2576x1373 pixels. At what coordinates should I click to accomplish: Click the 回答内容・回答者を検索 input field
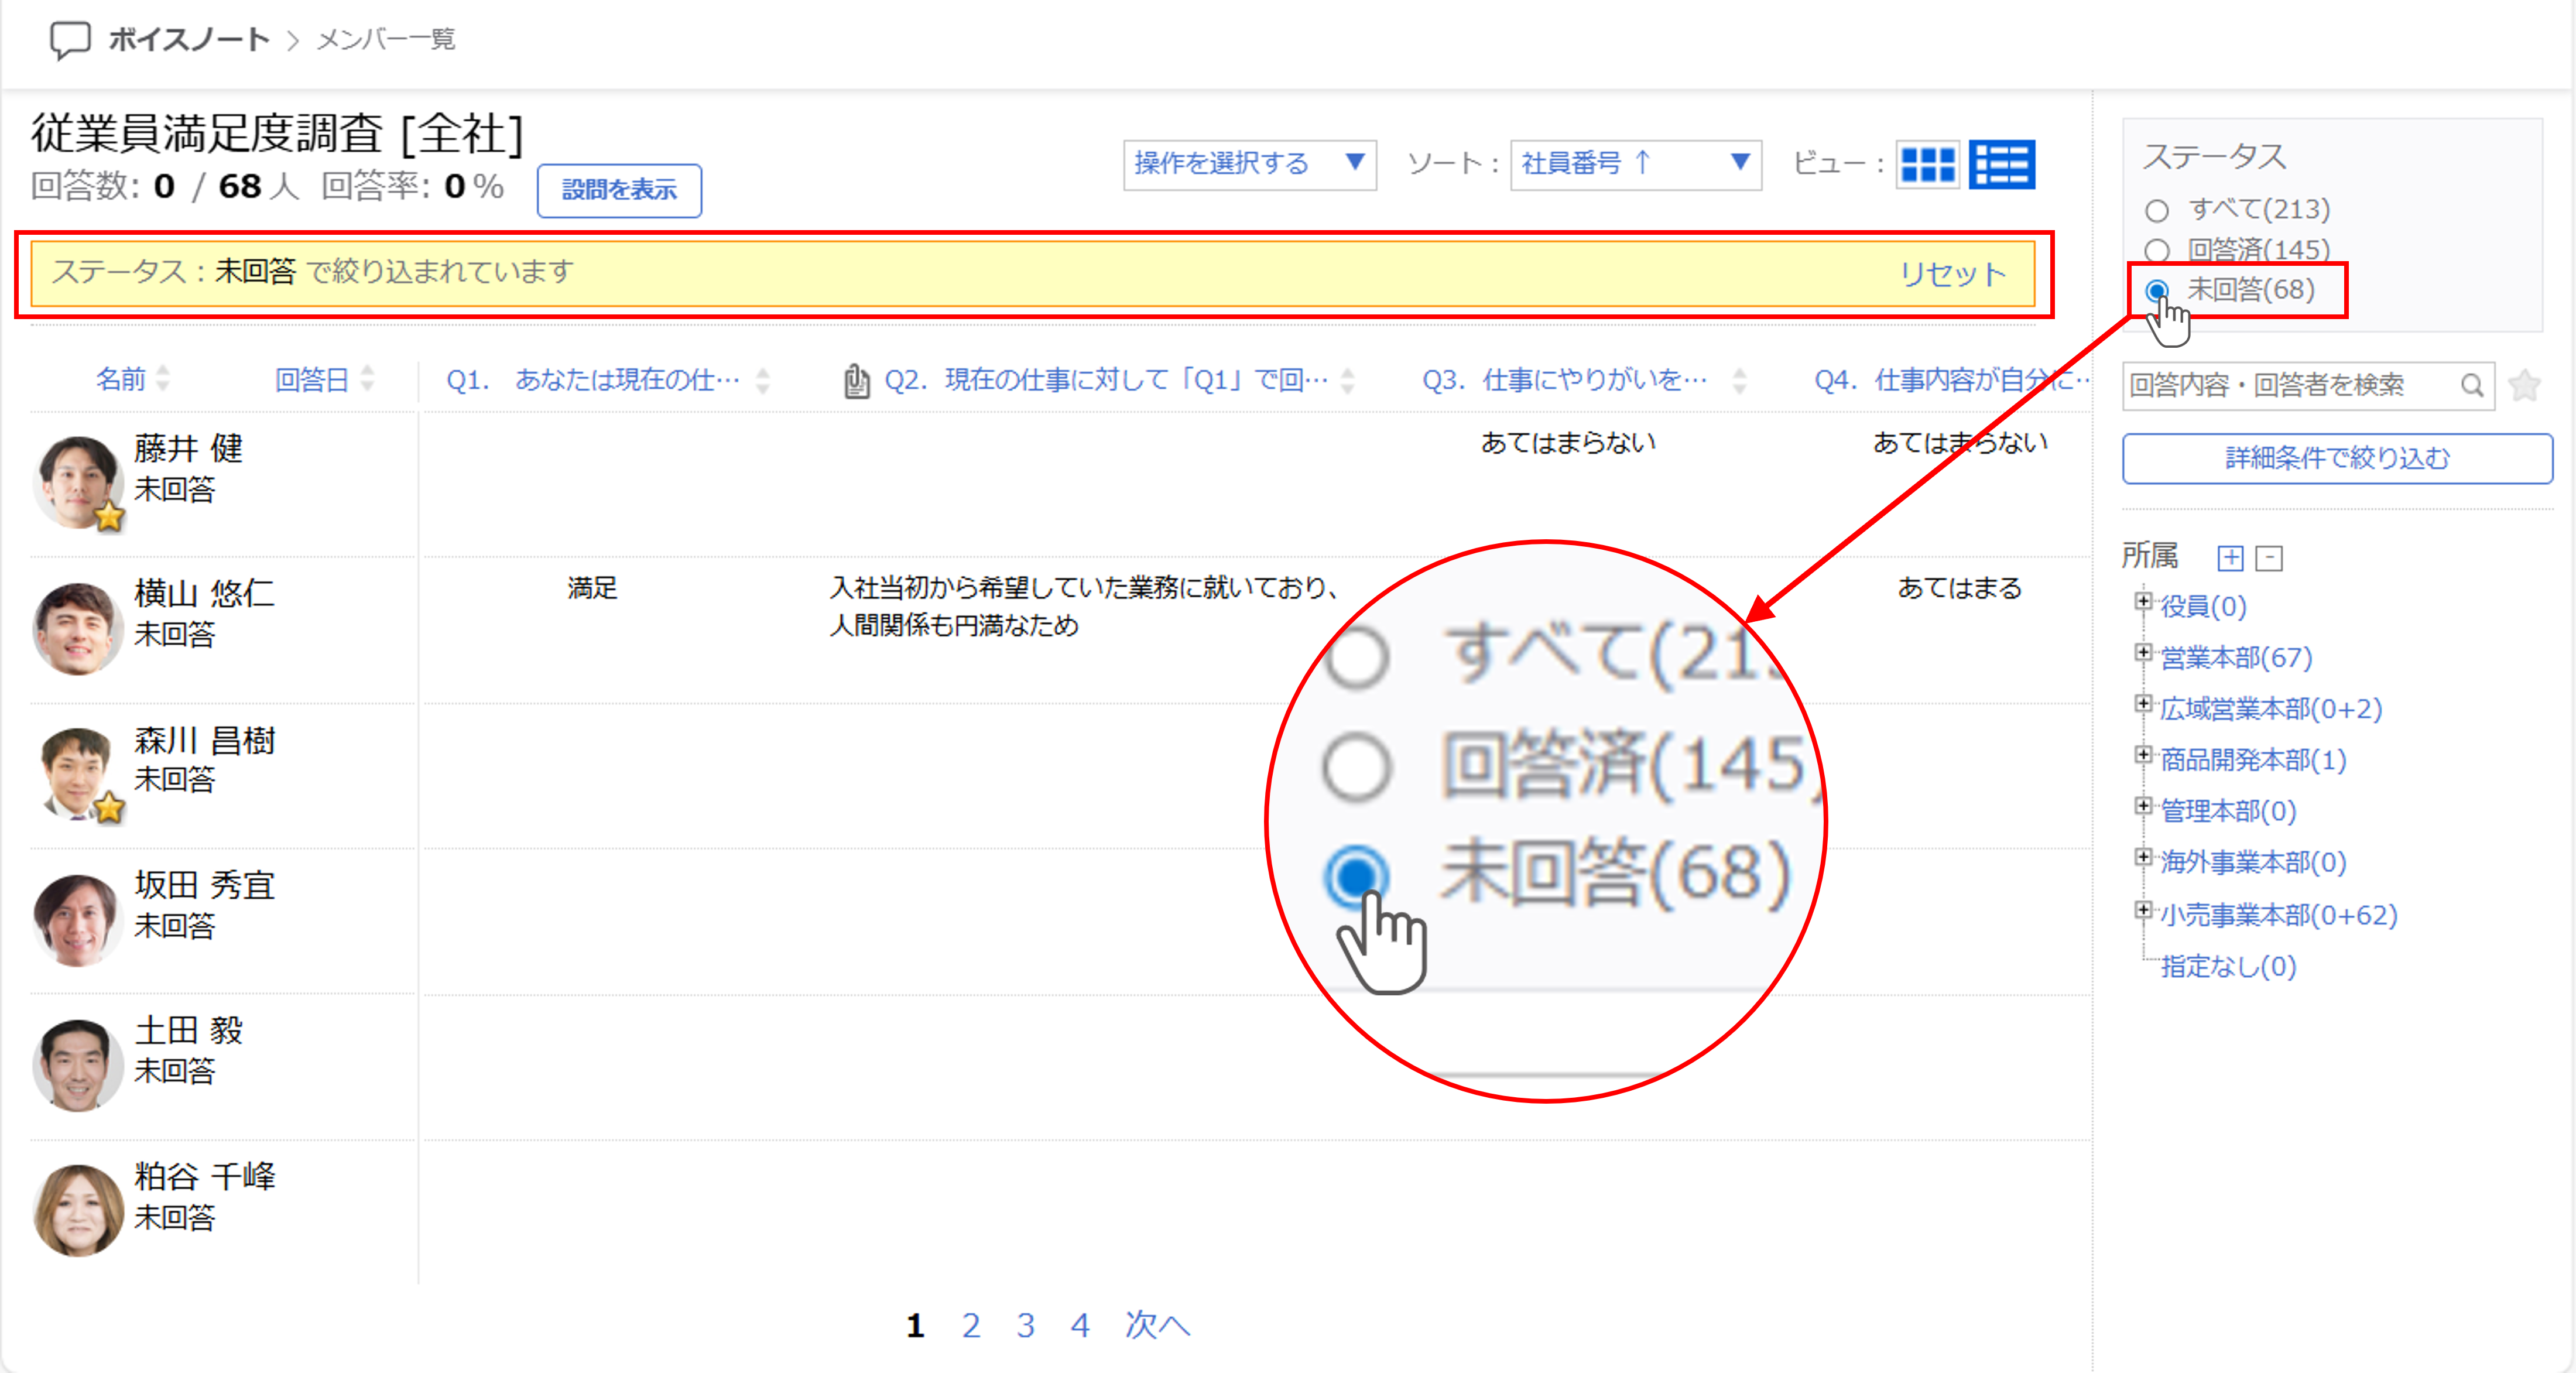[2290, 385]
